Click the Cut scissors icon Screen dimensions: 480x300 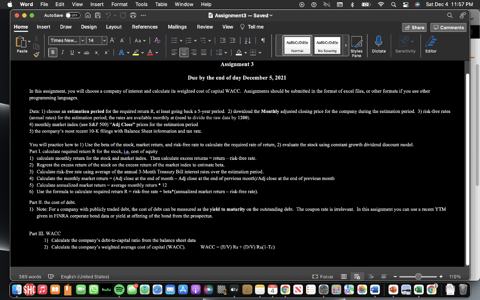[x=37, y=38]
